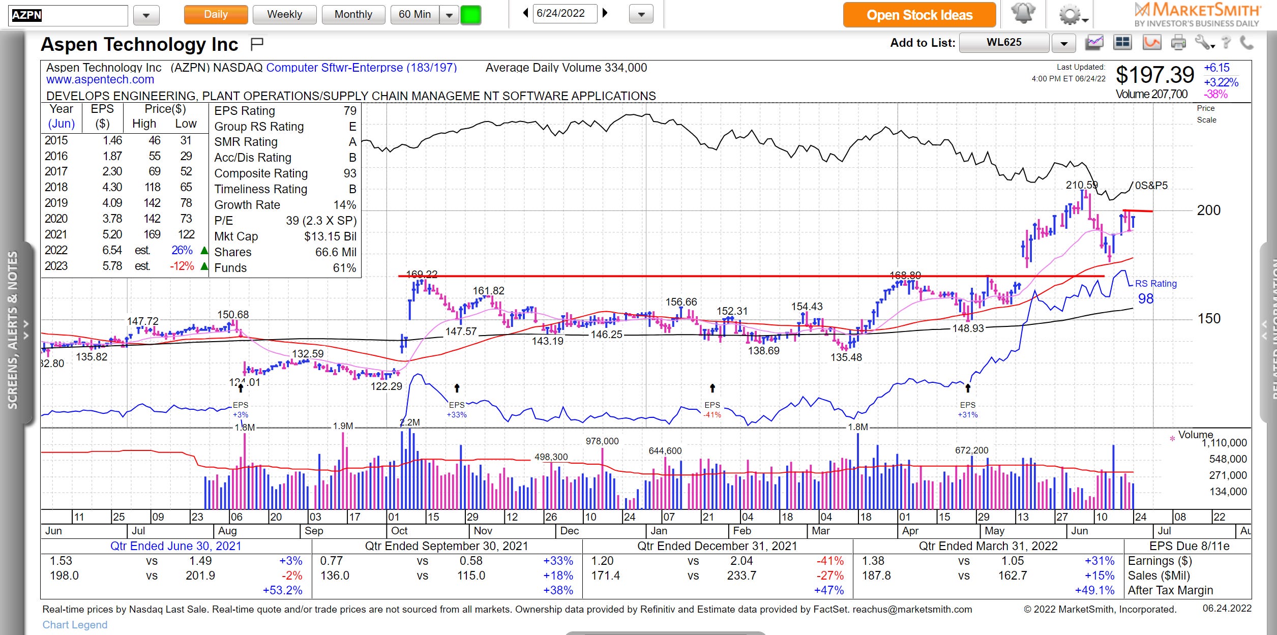Select the Weekly chart period

[284, 15]
